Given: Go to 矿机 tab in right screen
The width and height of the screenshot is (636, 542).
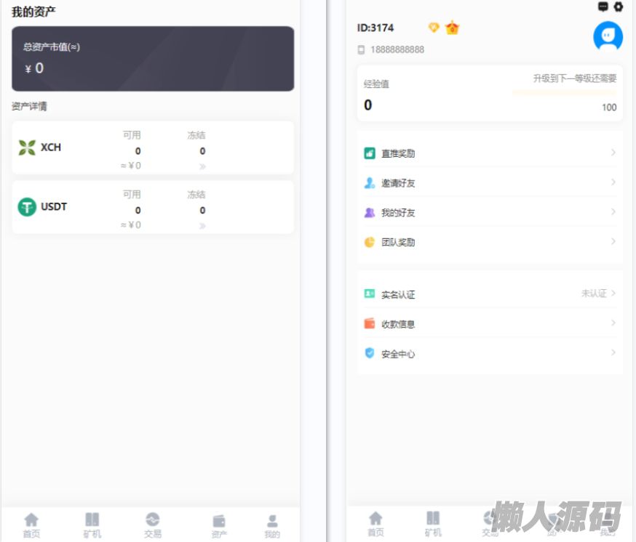Looking at the screenshot, I should (x=433, y=524).
